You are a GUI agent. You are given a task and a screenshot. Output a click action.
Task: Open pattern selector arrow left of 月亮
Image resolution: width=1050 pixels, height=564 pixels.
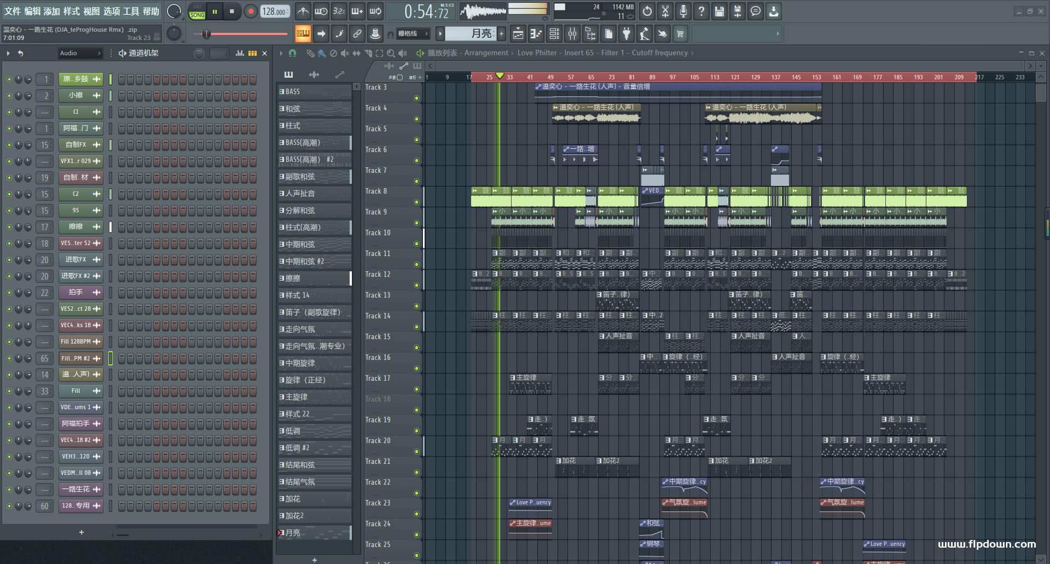439,34
